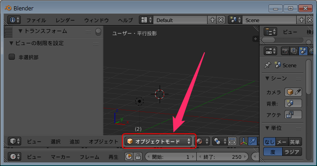Click the 開始 start frame field

(x=170, y=157)
